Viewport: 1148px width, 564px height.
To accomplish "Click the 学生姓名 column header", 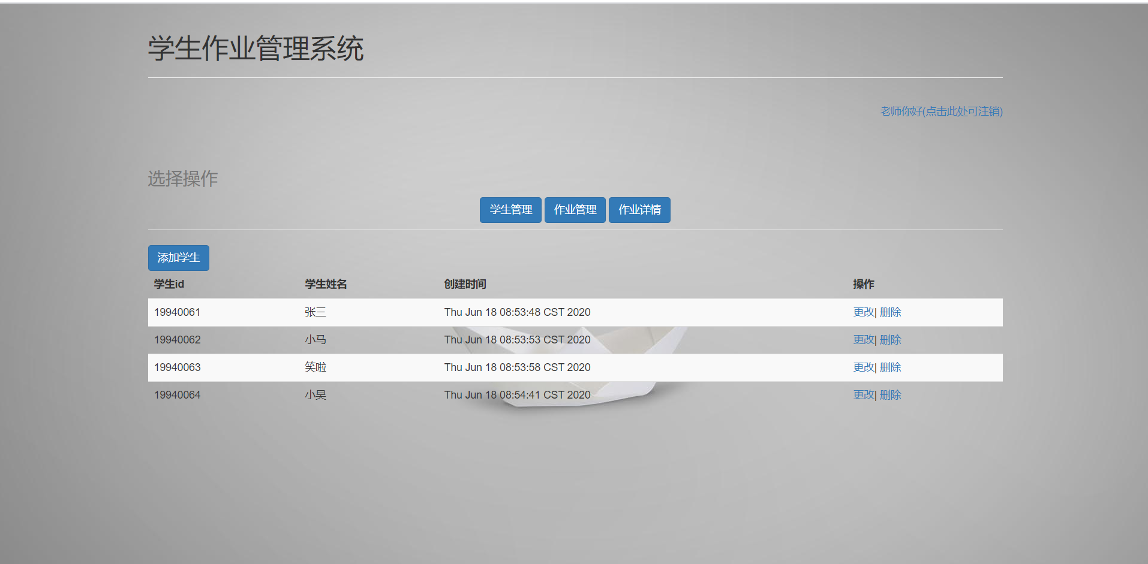I will [x=326, y=284].
